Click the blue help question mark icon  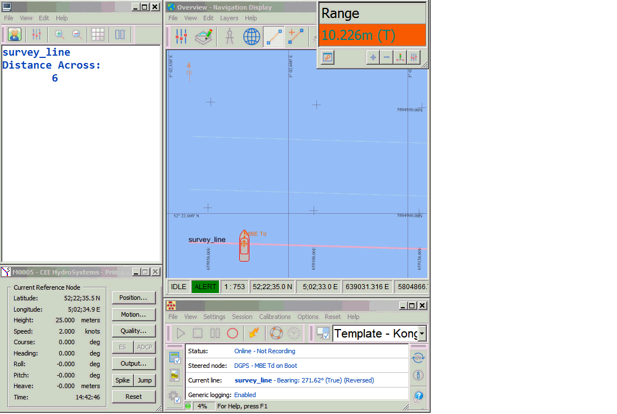[x=418, y=395]
